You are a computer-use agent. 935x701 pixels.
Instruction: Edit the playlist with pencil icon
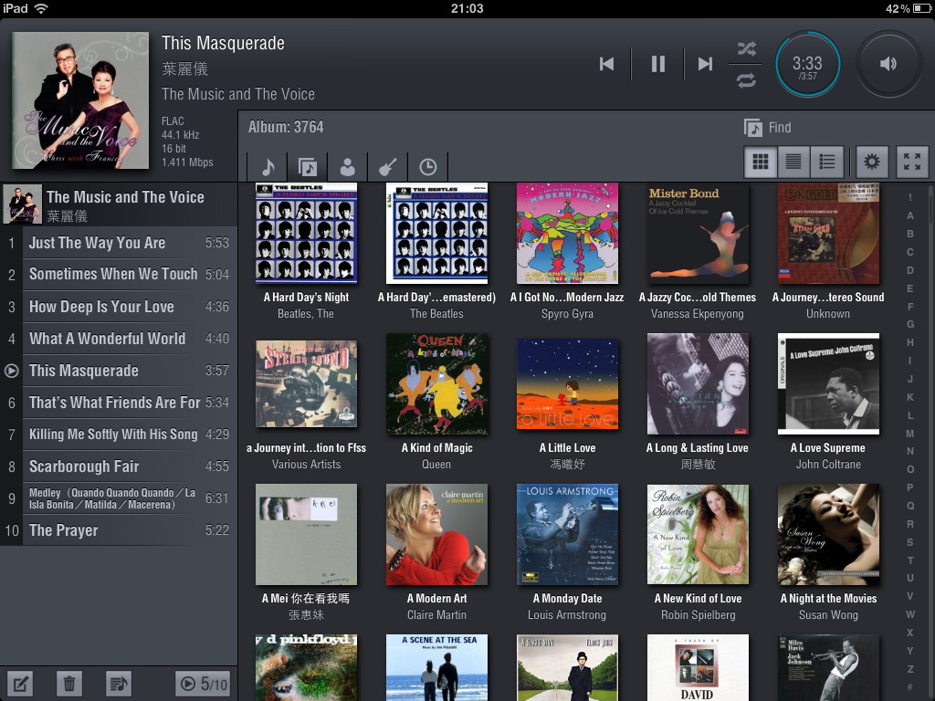tap(20, 684)
